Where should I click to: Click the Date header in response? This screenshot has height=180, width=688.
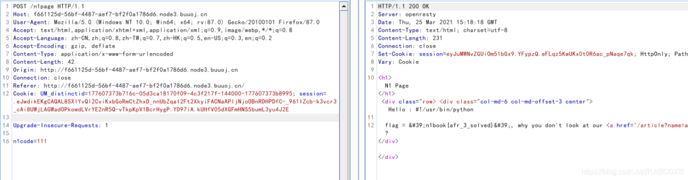(x=437, y=22)
